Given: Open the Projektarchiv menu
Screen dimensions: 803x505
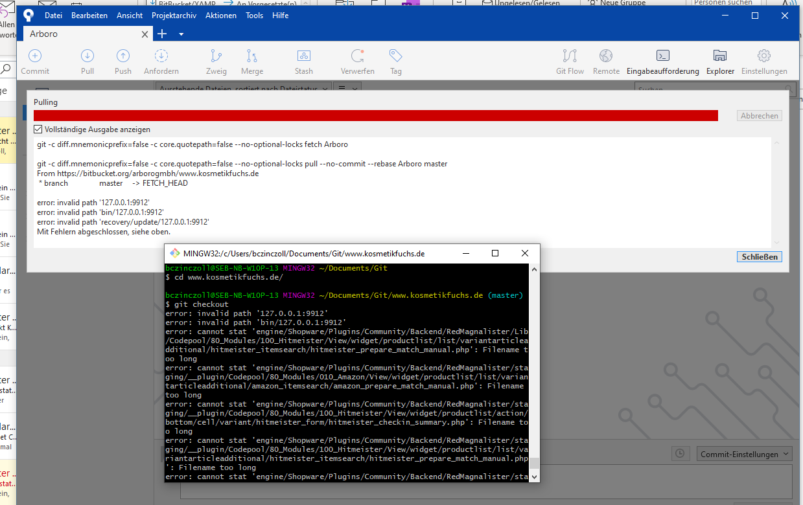Looking at the screenshot, I should pyautogui.click(x=174, y=16).
